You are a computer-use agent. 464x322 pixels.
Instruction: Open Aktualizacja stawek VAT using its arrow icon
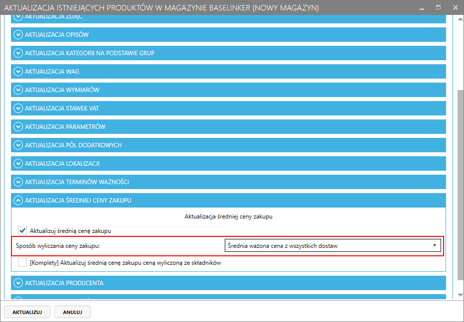18,108
